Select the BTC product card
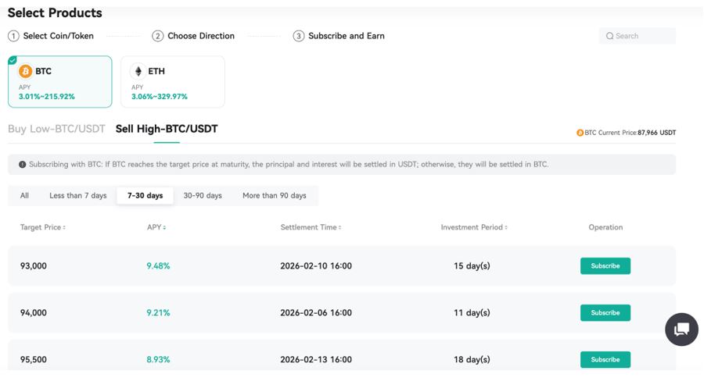This screenshot has height=381, width=704. click(60, 81)
